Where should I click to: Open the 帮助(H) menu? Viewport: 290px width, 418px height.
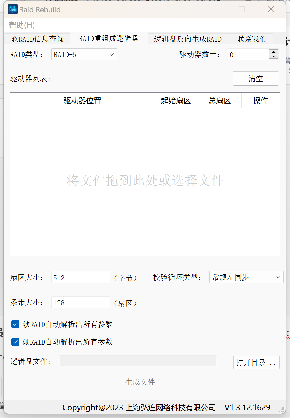point(22,25)
